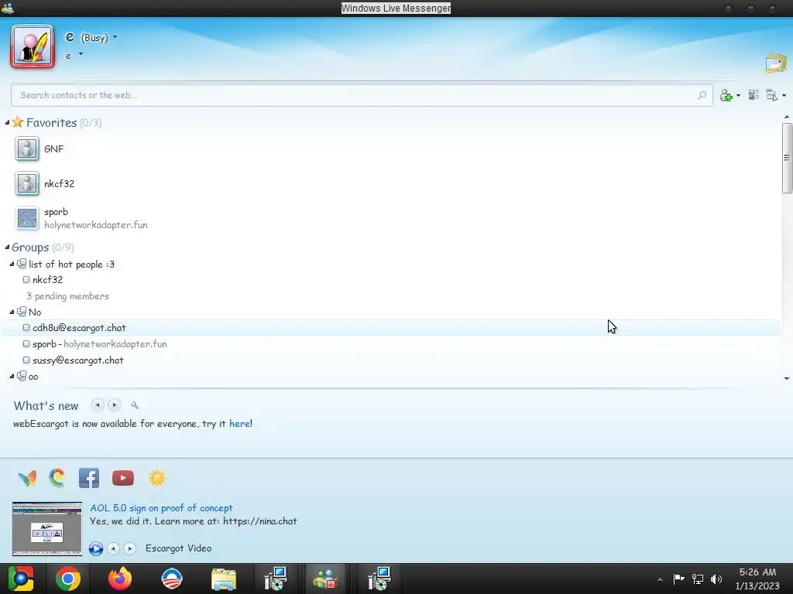This screenshot has width=793, height=594.
Task: Select the GNF contact name
Action: 53,149
